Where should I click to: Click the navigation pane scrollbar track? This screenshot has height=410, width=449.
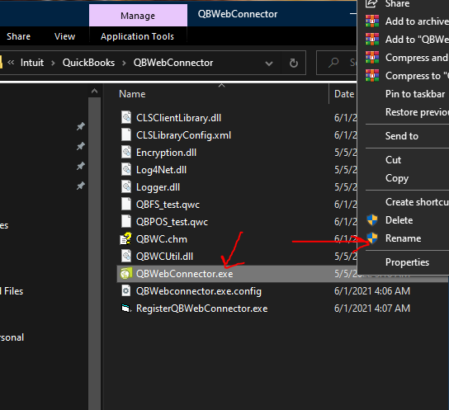click(x=94, y=253)
